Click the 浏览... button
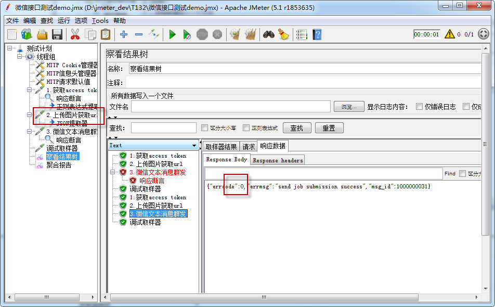 [x=349, y=107]
